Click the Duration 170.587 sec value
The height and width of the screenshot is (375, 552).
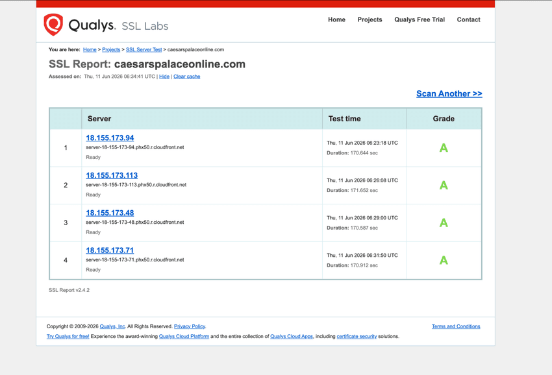click(352, 228)
